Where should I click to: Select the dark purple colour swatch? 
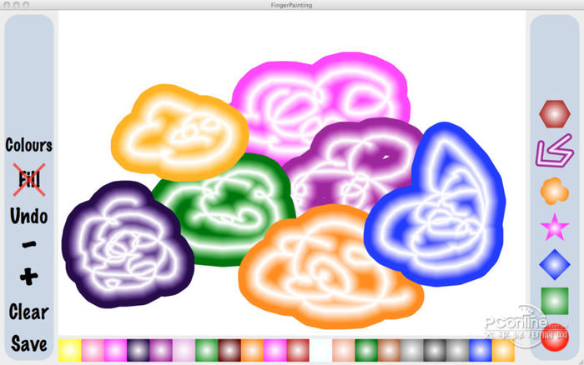pos(138,350)
